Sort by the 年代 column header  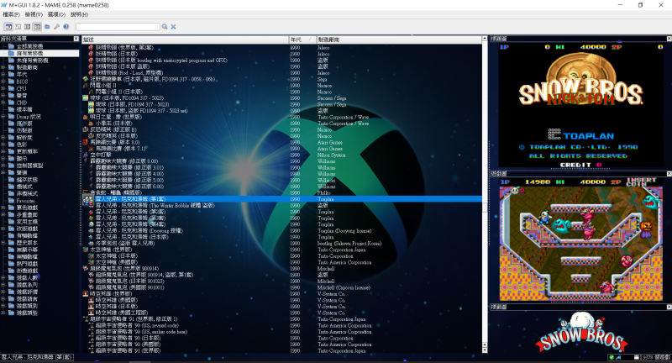(302, 39)
